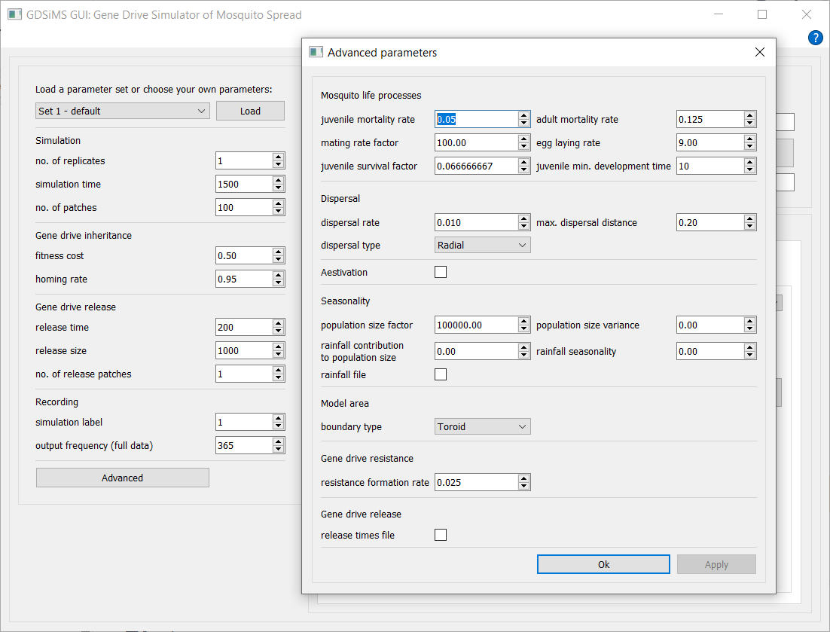Decrease juvenile survival factor with down arrow

523,170
